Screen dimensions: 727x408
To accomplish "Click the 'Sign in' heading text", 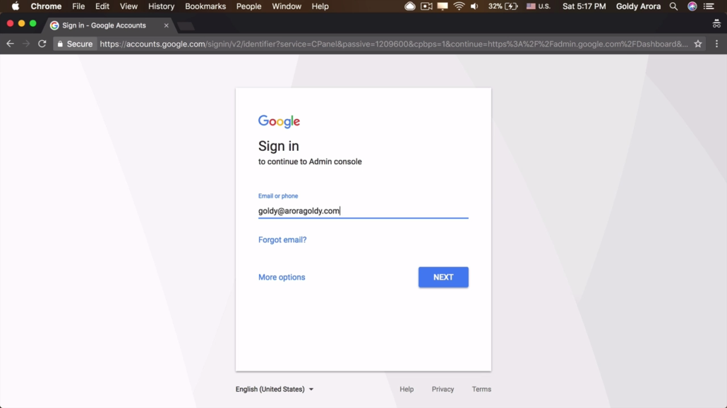I will (x=279, y=146).
